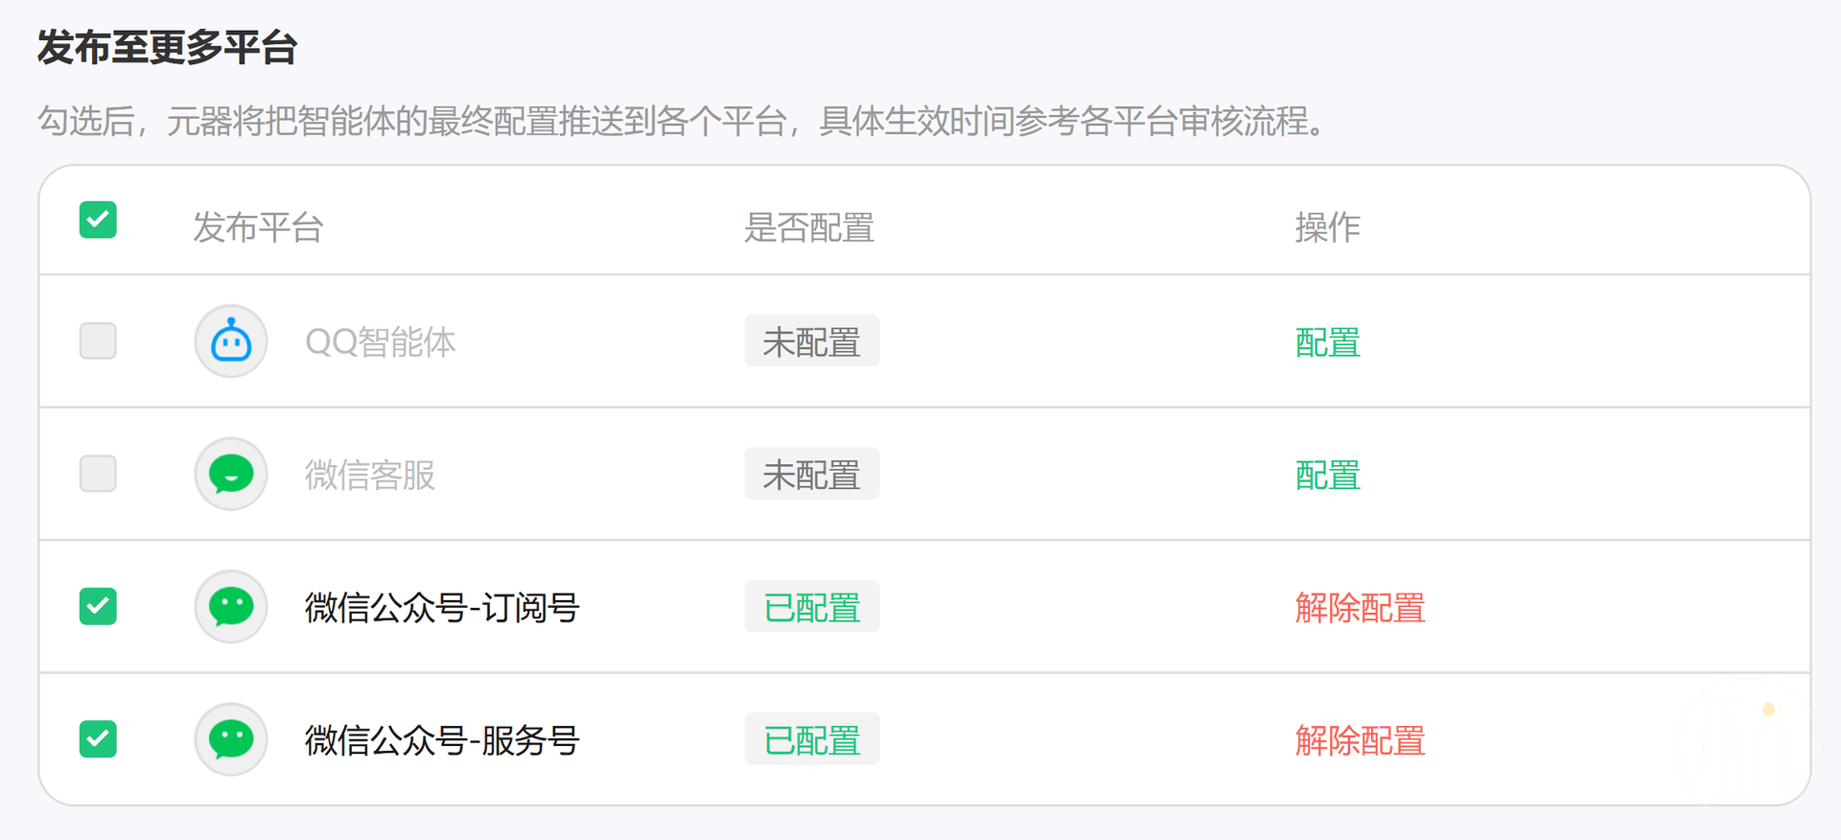
Task: Click the 微信公众号-服务号 WeChat icon
Action: pos(231,739)
